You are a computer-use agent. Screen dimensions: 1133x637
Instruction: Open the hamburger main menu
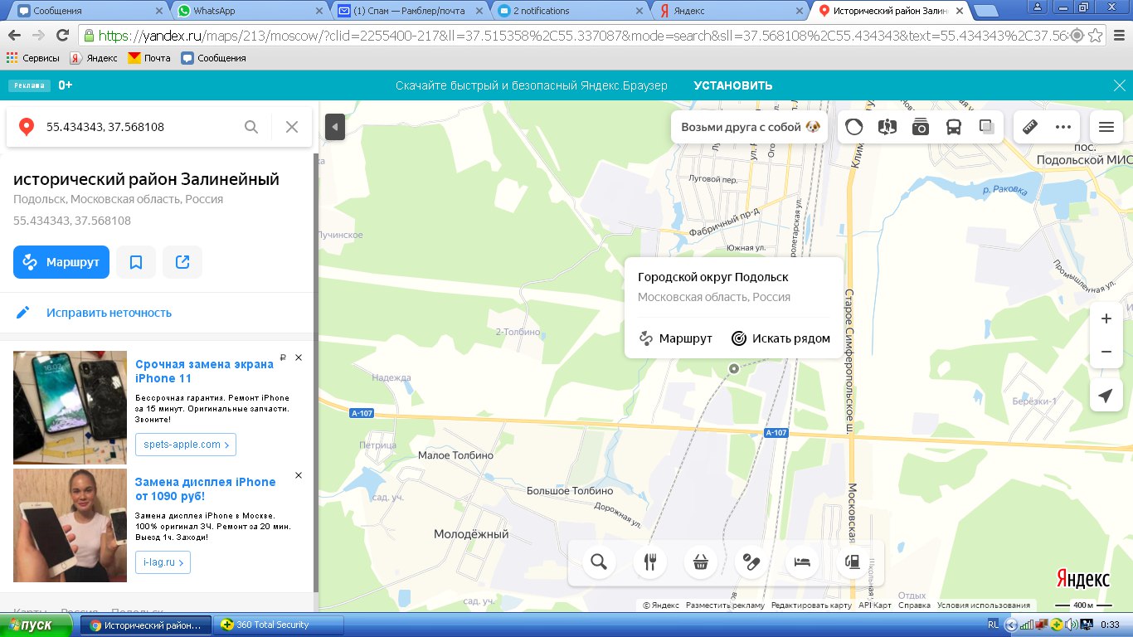coord(1106,127)
